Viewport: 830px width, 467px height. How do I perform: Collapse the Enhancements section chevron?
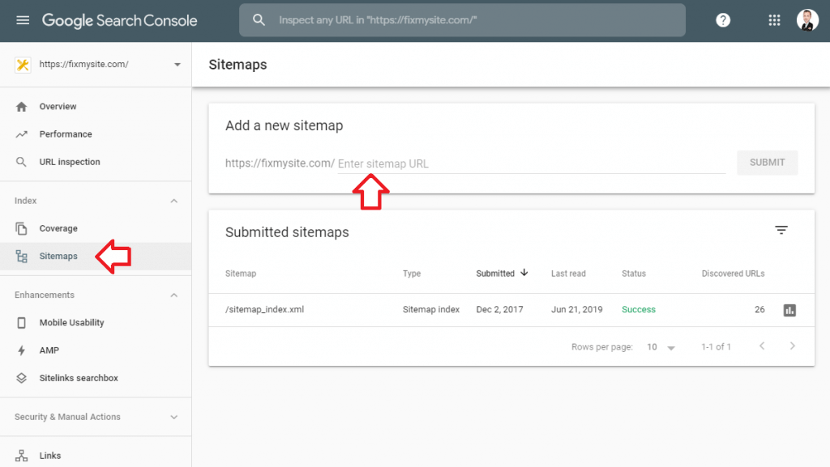point(173,295)
